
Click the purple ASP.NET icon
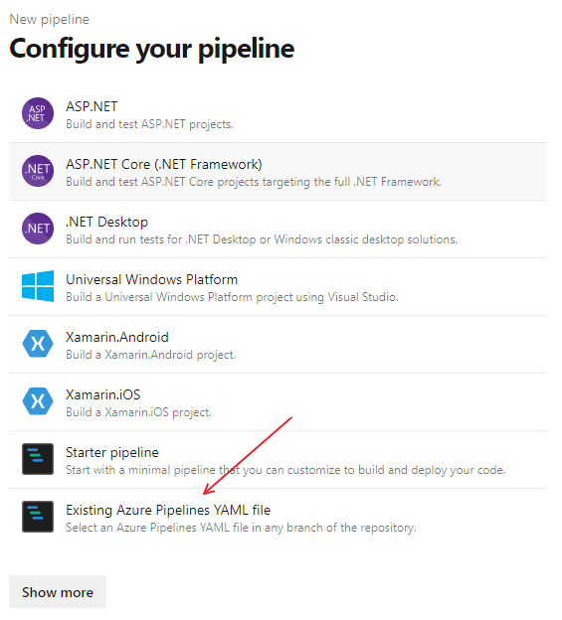coord(38,113)
